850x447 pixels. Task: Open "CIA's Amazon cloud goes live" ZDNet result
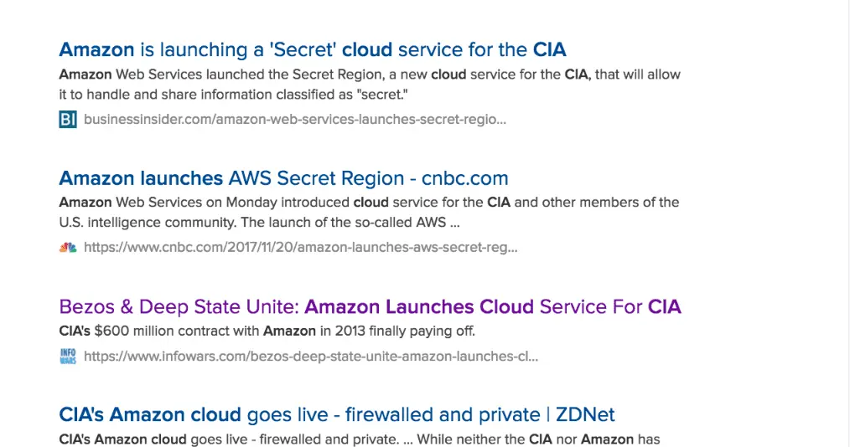click(336, 414)
